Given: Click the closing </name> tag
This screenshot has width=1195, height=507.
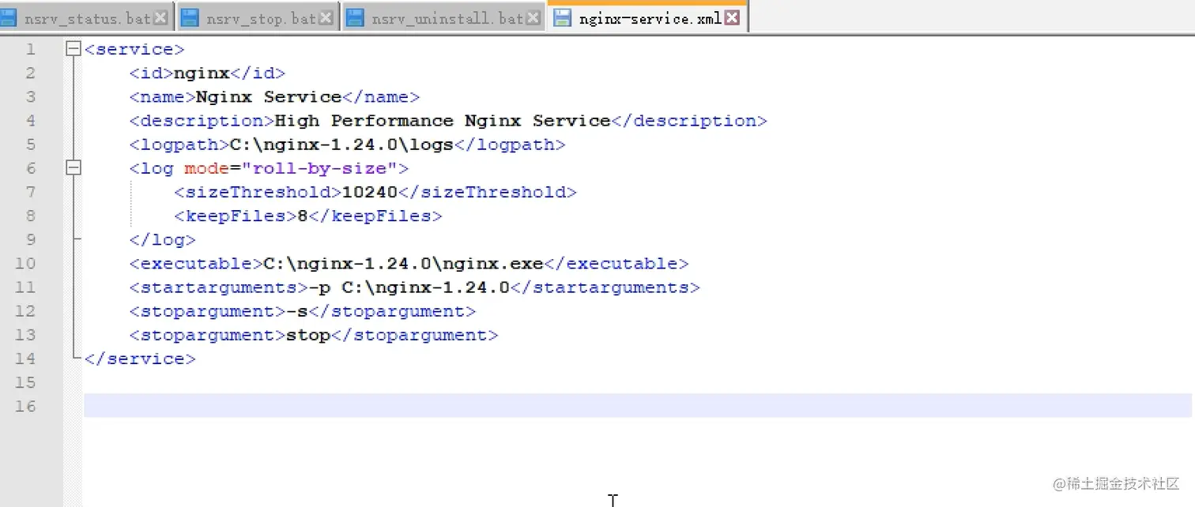Looking at the screenshot, I should tap(381, 97).
